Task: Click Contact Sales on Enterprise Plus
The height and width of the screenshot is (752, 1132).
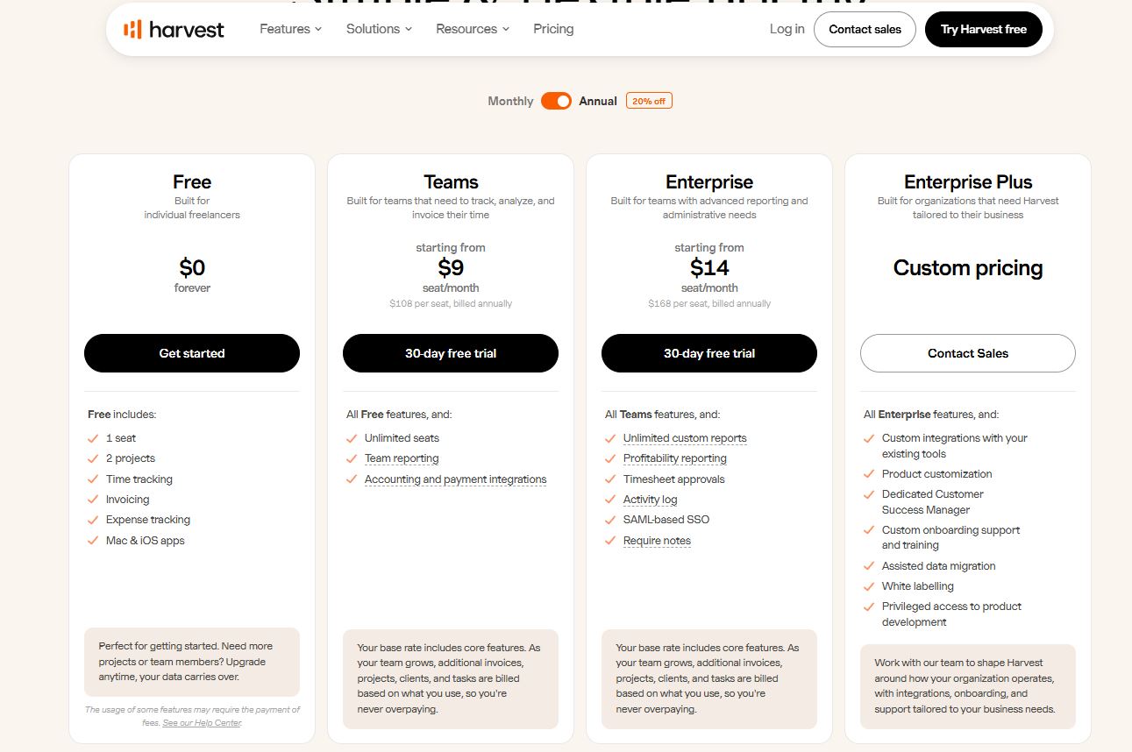Action: point(968,353)
